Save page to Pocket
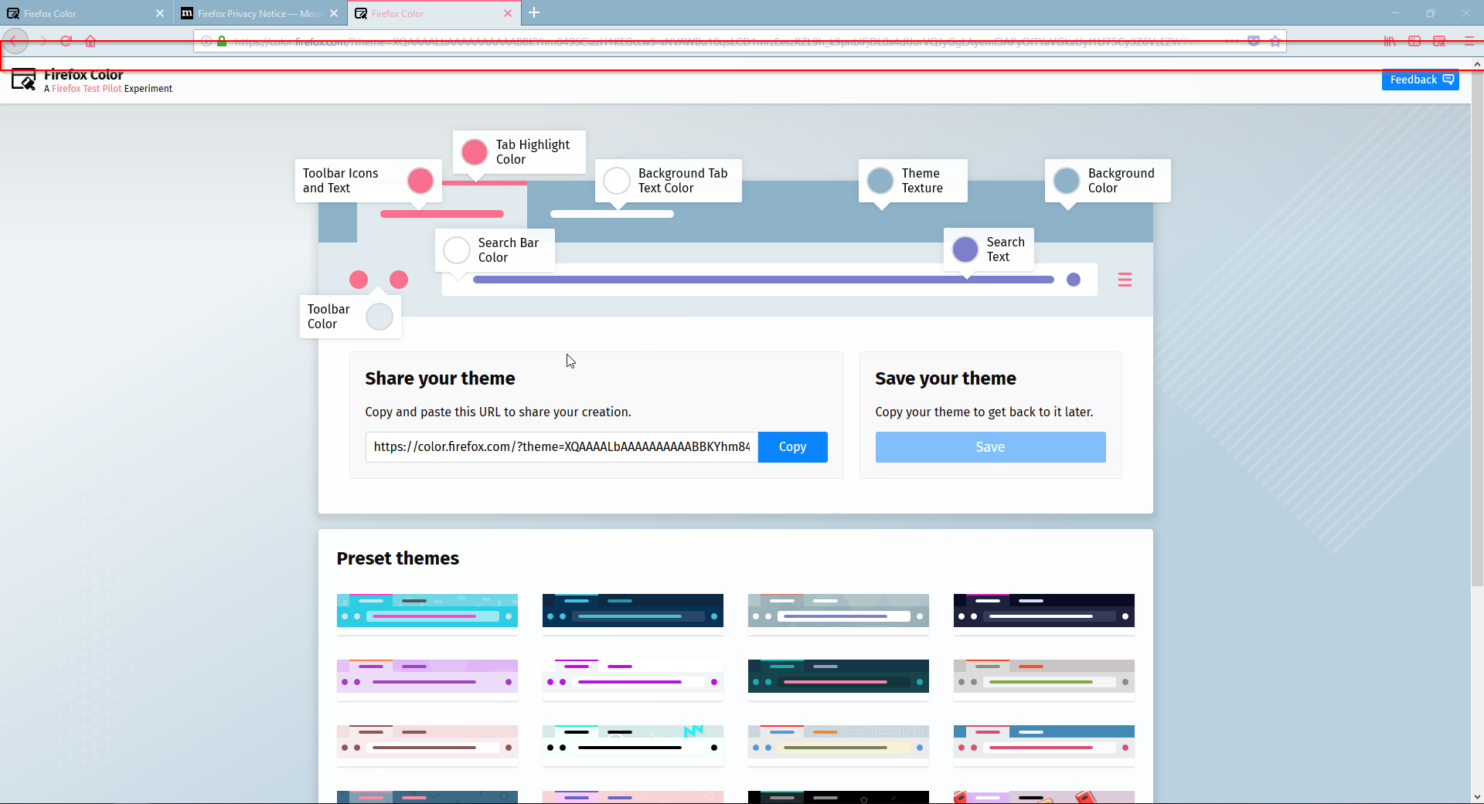This screenshot has height=804, width=1484. [x=1254, y=41]
